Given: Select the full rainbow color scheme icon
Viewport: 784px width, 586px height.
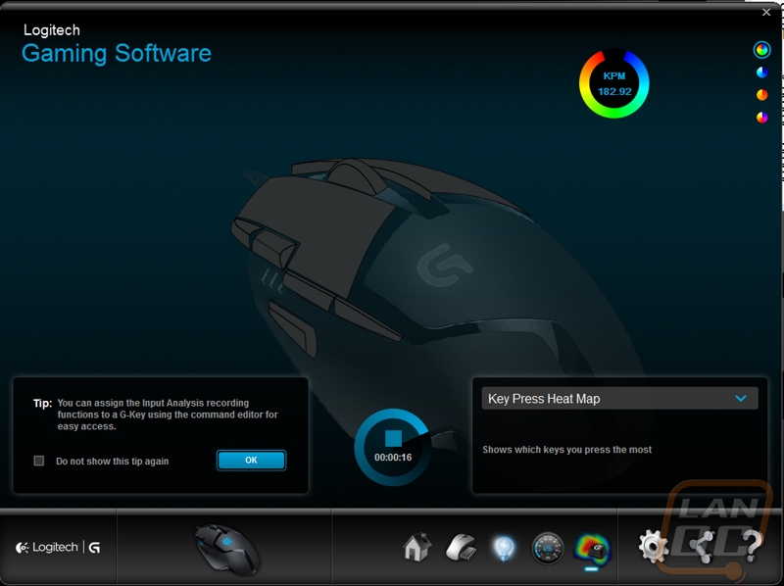Looking at the screenshot, I should pyautogui.click(x=762, y=50).
